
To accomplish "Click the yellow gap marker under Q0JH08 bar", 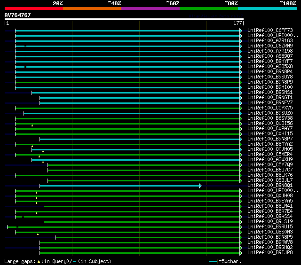I will pos(37,198).
